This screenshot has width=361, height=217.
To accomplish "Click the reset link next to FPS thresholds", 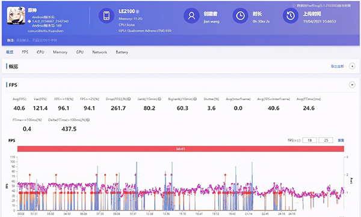I will [x=341, y=140].
